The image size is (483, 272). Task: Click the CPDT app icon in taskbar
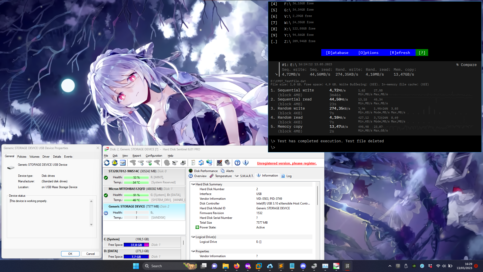pos(347,266)
